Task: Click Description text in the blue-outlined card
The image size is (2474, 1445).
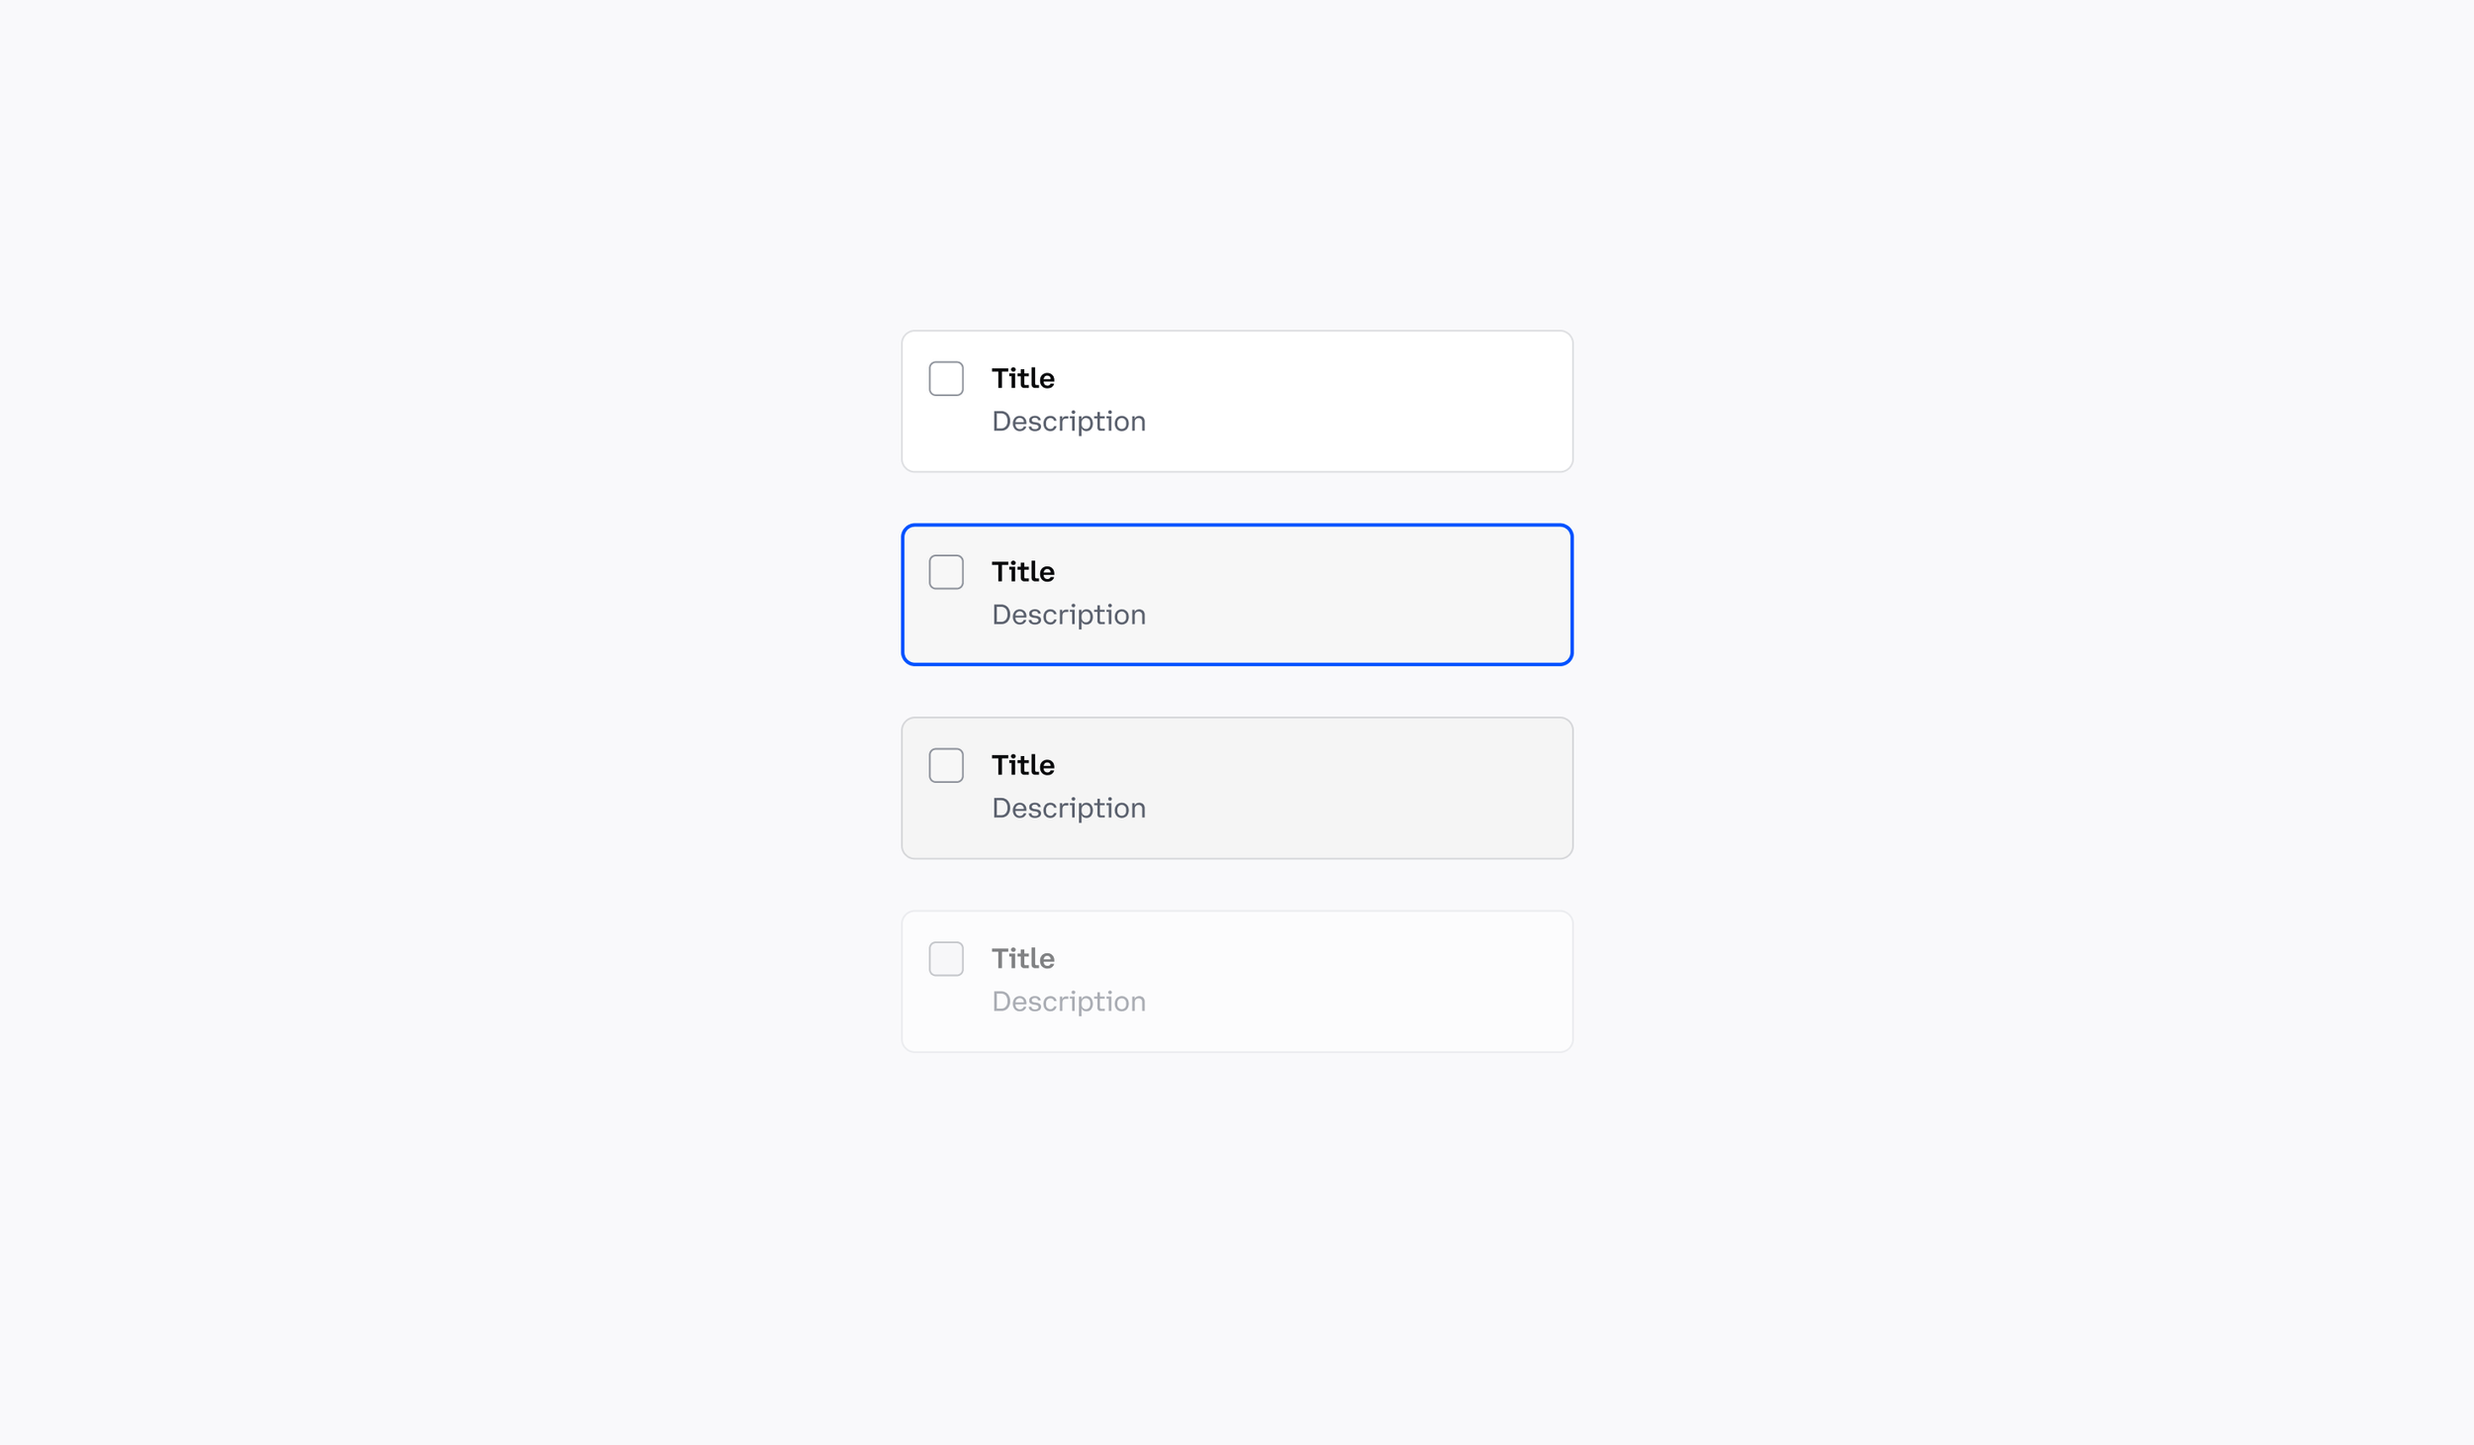Action: point(1069,616)
